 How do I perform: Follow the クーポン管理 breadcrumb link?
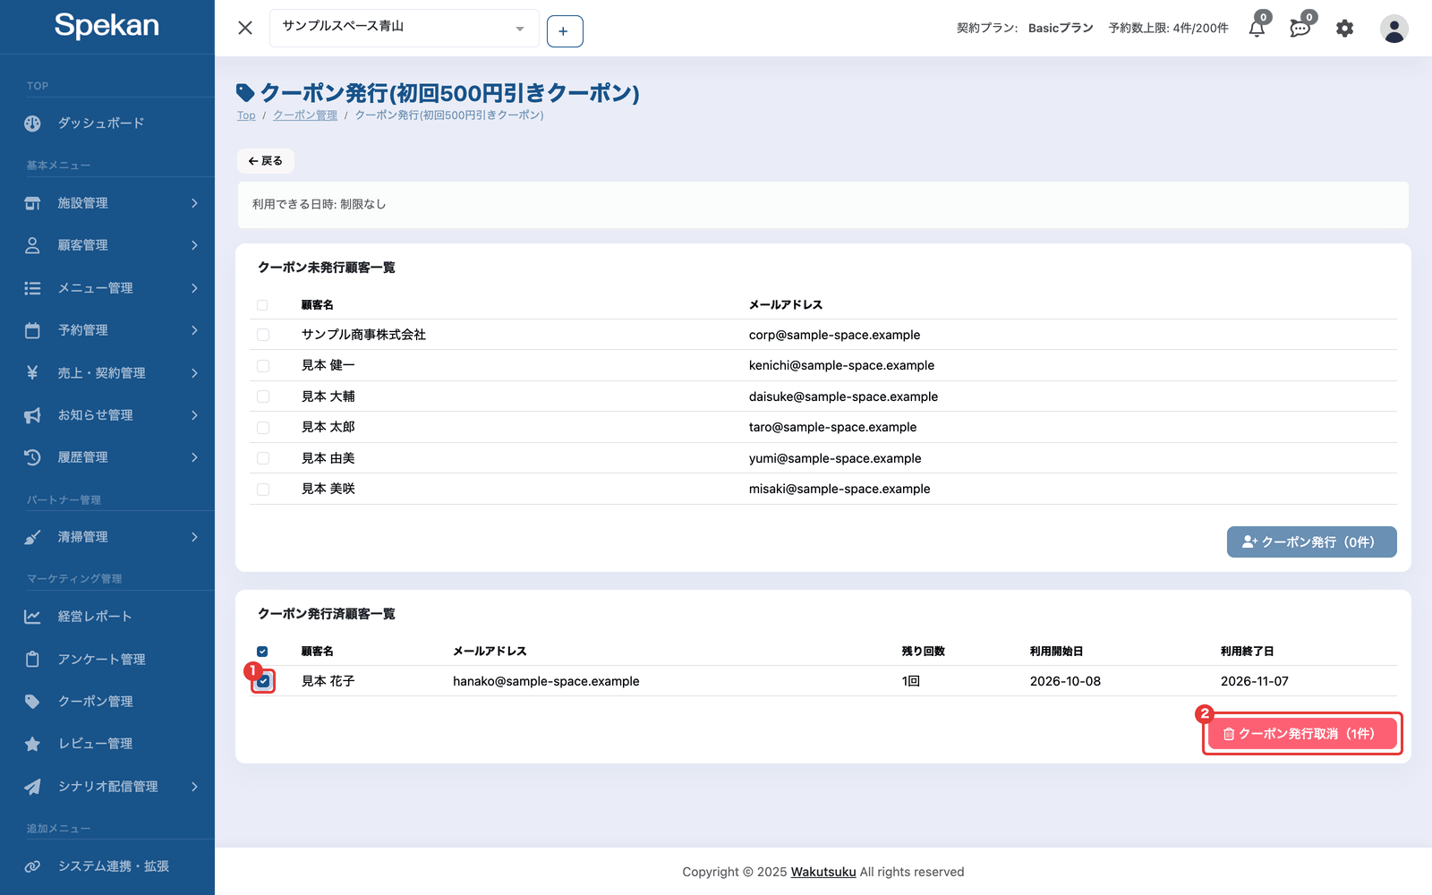[305, 115]
